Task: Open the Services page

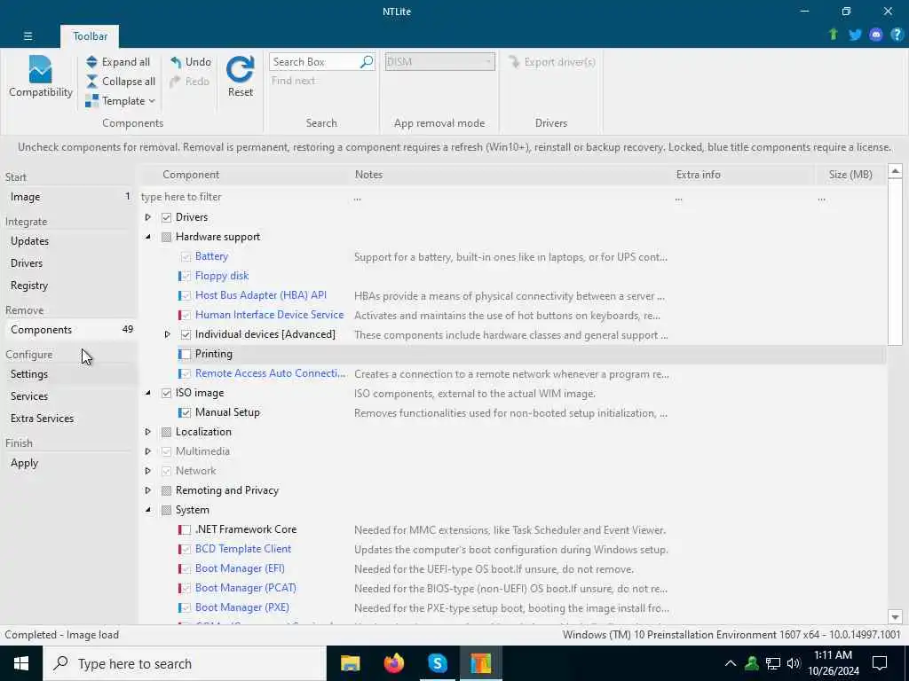Action: pos(69,396)
